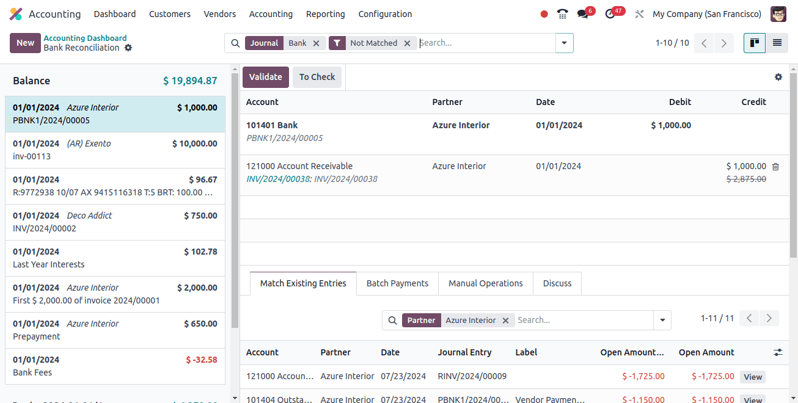The height and width of the screenshot is (403, 798).
Task: Open the debug tools wrench icon
Action: point(639,14)
